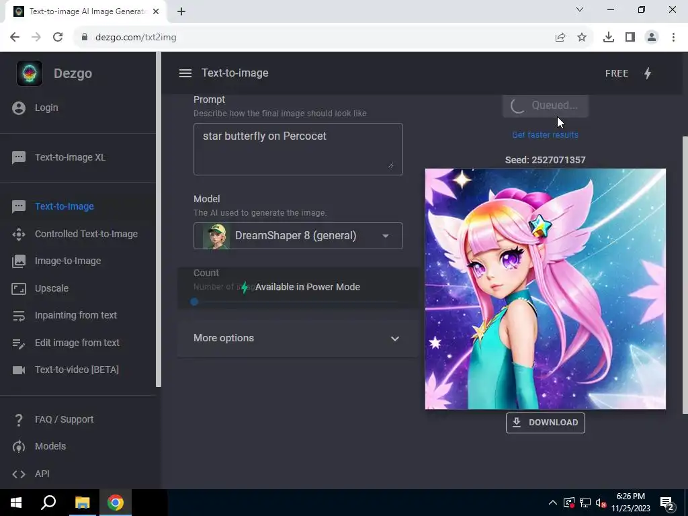Click the Power Mode lightning bolt icon
688x516 pixels.
pyautogui.click(x=648, y=73)
